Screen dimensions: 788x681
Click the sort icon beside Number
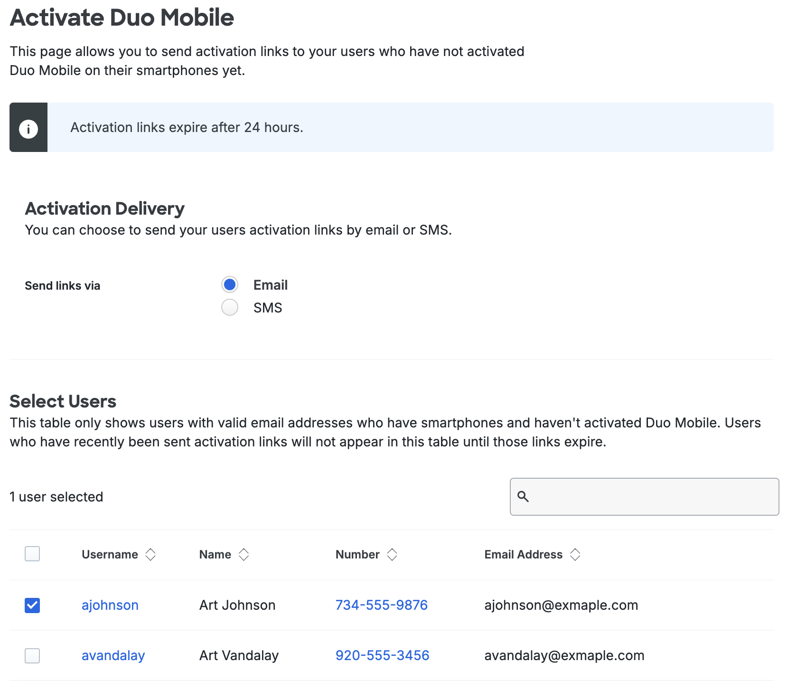pyautogui.click(x=392, y=554)
